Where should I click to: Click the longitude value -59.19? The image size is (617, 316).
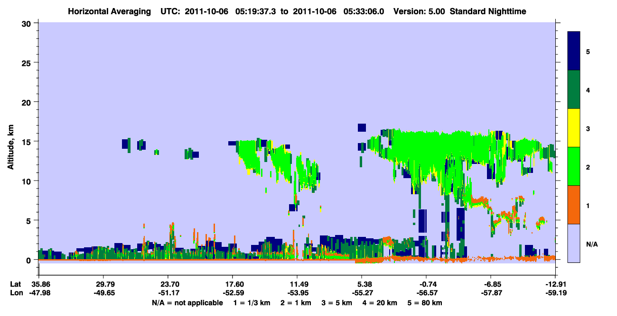[x=555, y=293]
